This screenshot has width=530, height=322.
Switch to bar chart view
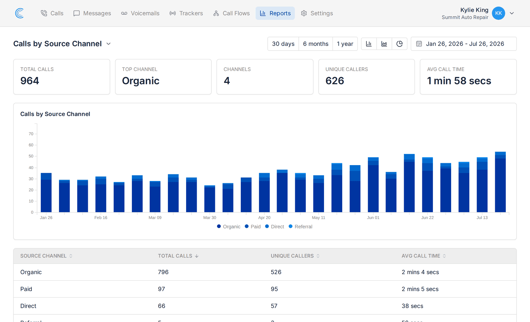[369, 44]
